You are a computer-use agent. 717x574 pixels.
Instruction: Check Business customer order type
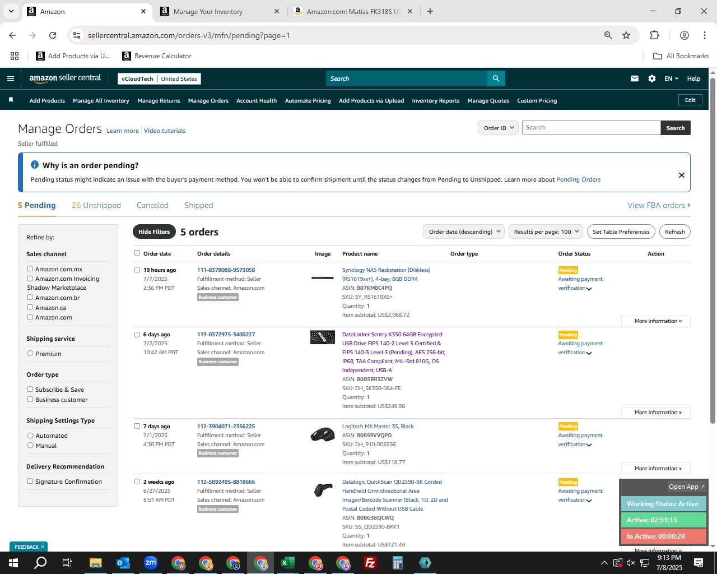pos(30,399)
